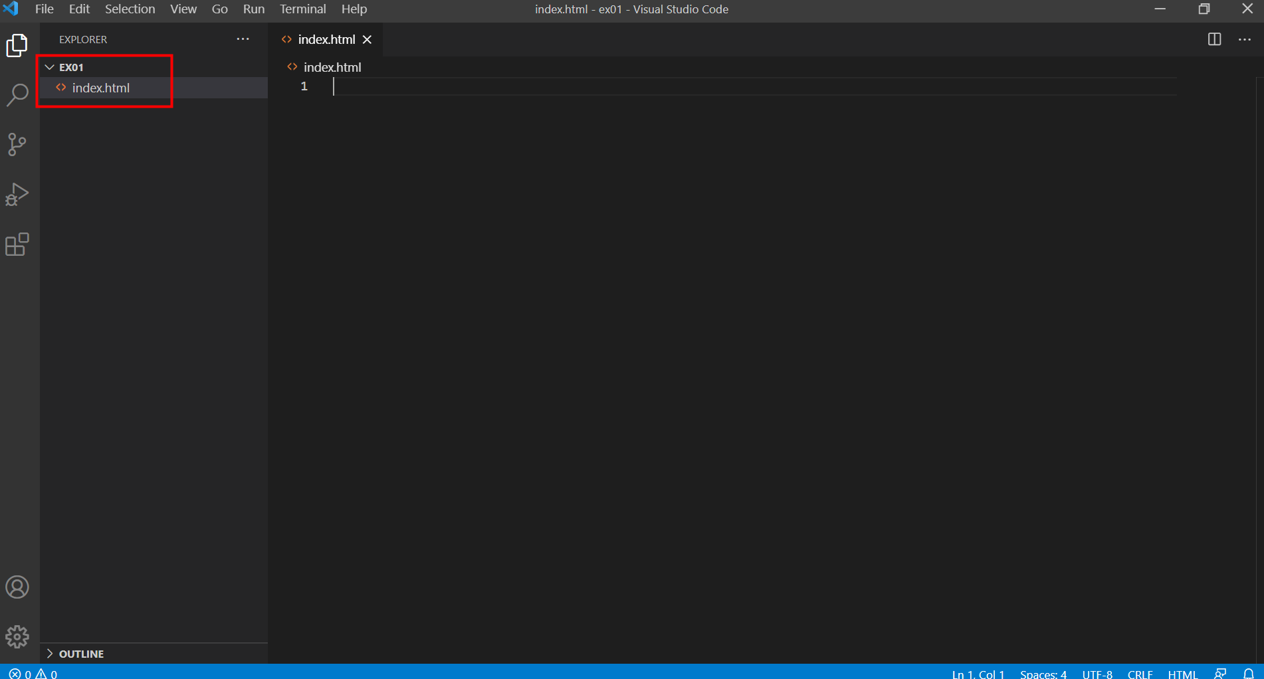Click index.html in the breadcrumb bar
1264x679 pixels.
[332, 67]
